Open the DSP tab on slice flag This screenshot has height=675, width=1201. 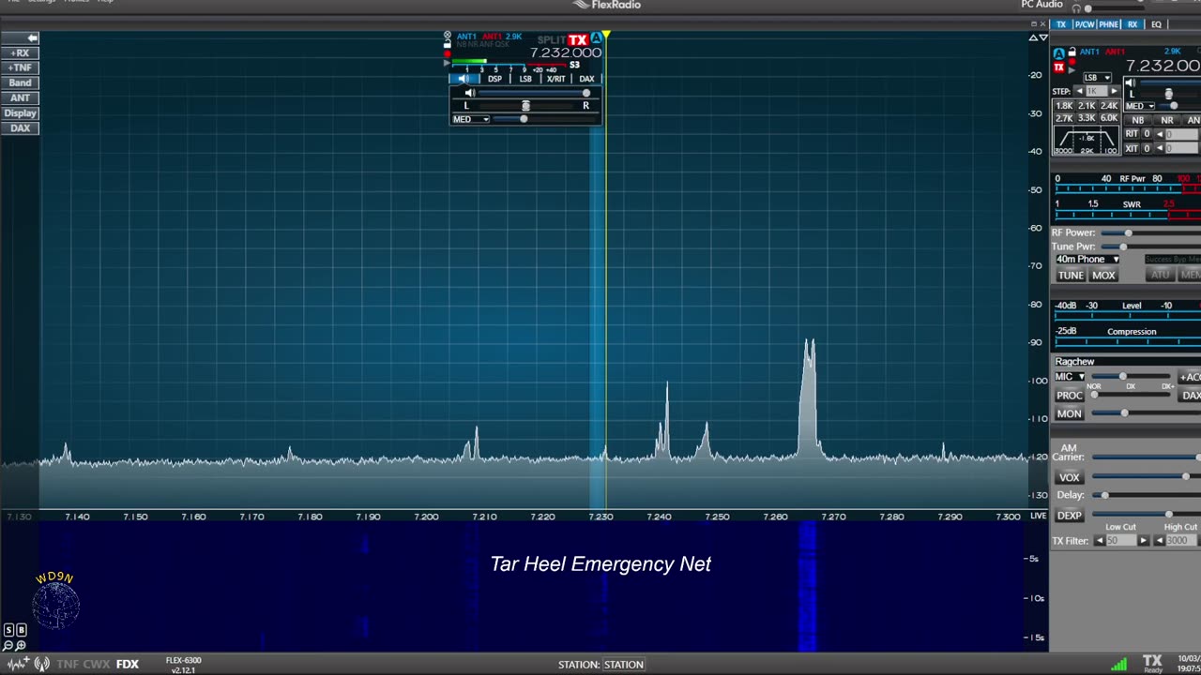494,79
